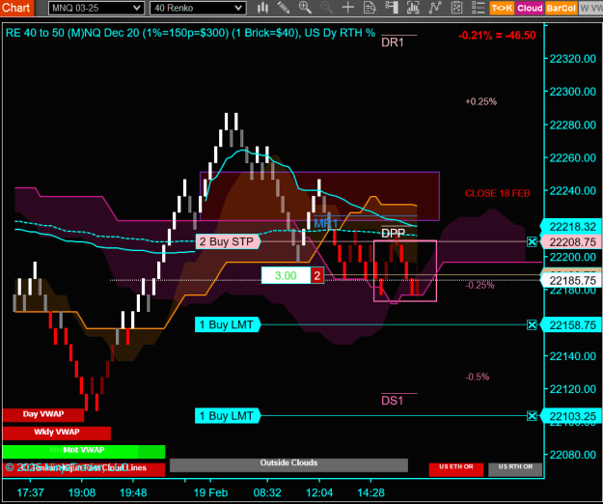Click the 22140.00 price axis label
Viewport: 603px width, 504px height.
pos(573,356)
